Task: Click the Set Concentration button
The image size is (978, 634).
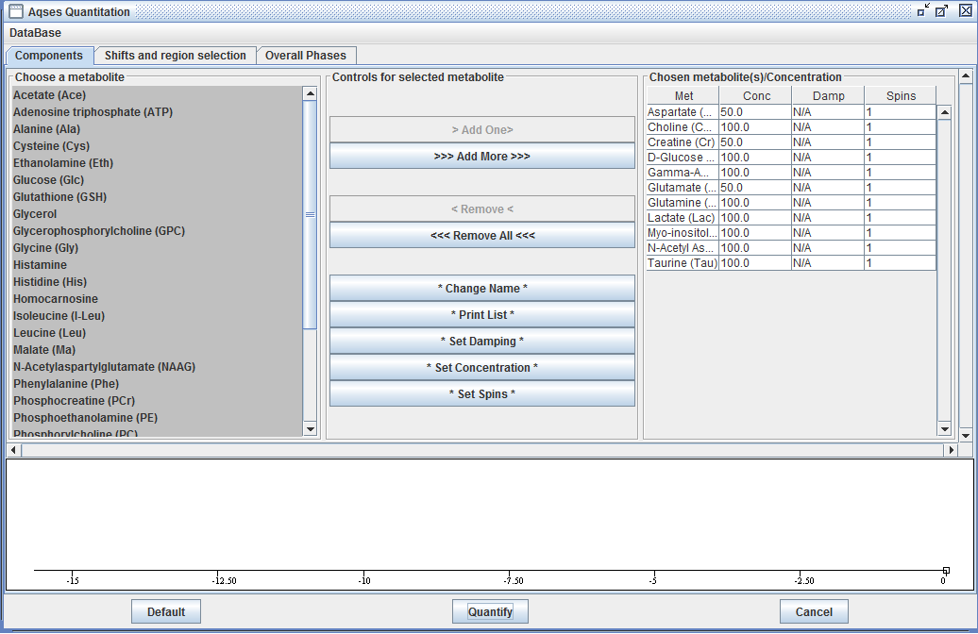Action: (x=482, y=368)
